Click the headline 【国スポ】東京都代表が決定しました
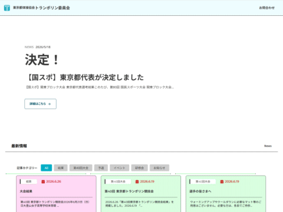Screen dimensions: 283x212 [84, 77]
